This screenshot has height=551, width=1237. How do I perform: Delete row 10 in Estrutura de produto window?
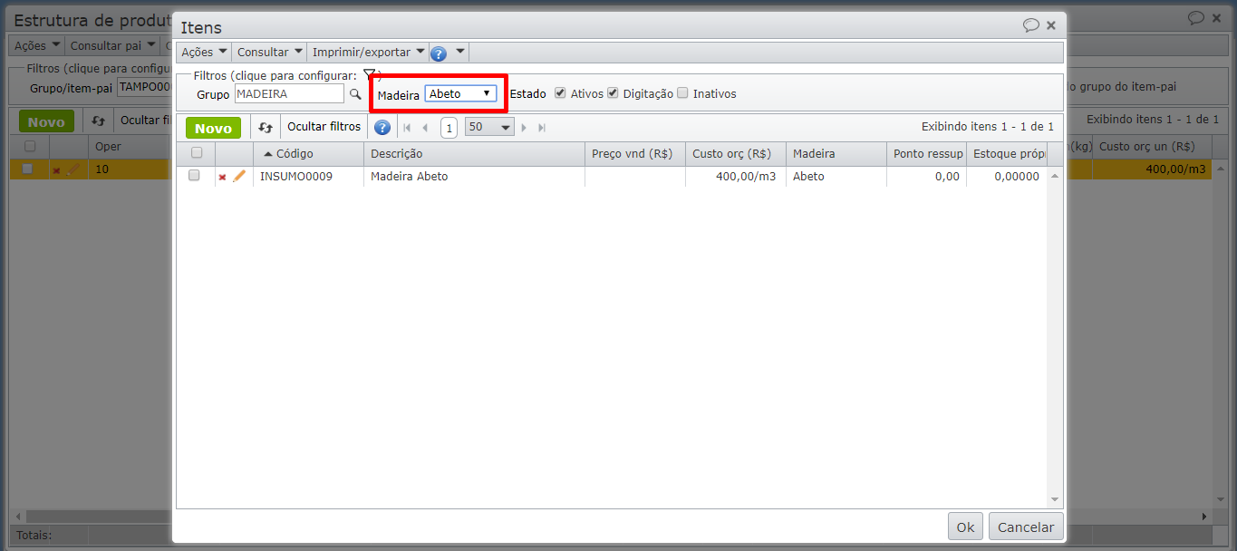[57, 170]
